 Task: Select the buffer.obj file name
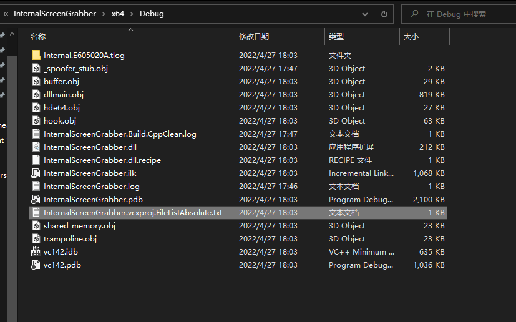(62, 82)
